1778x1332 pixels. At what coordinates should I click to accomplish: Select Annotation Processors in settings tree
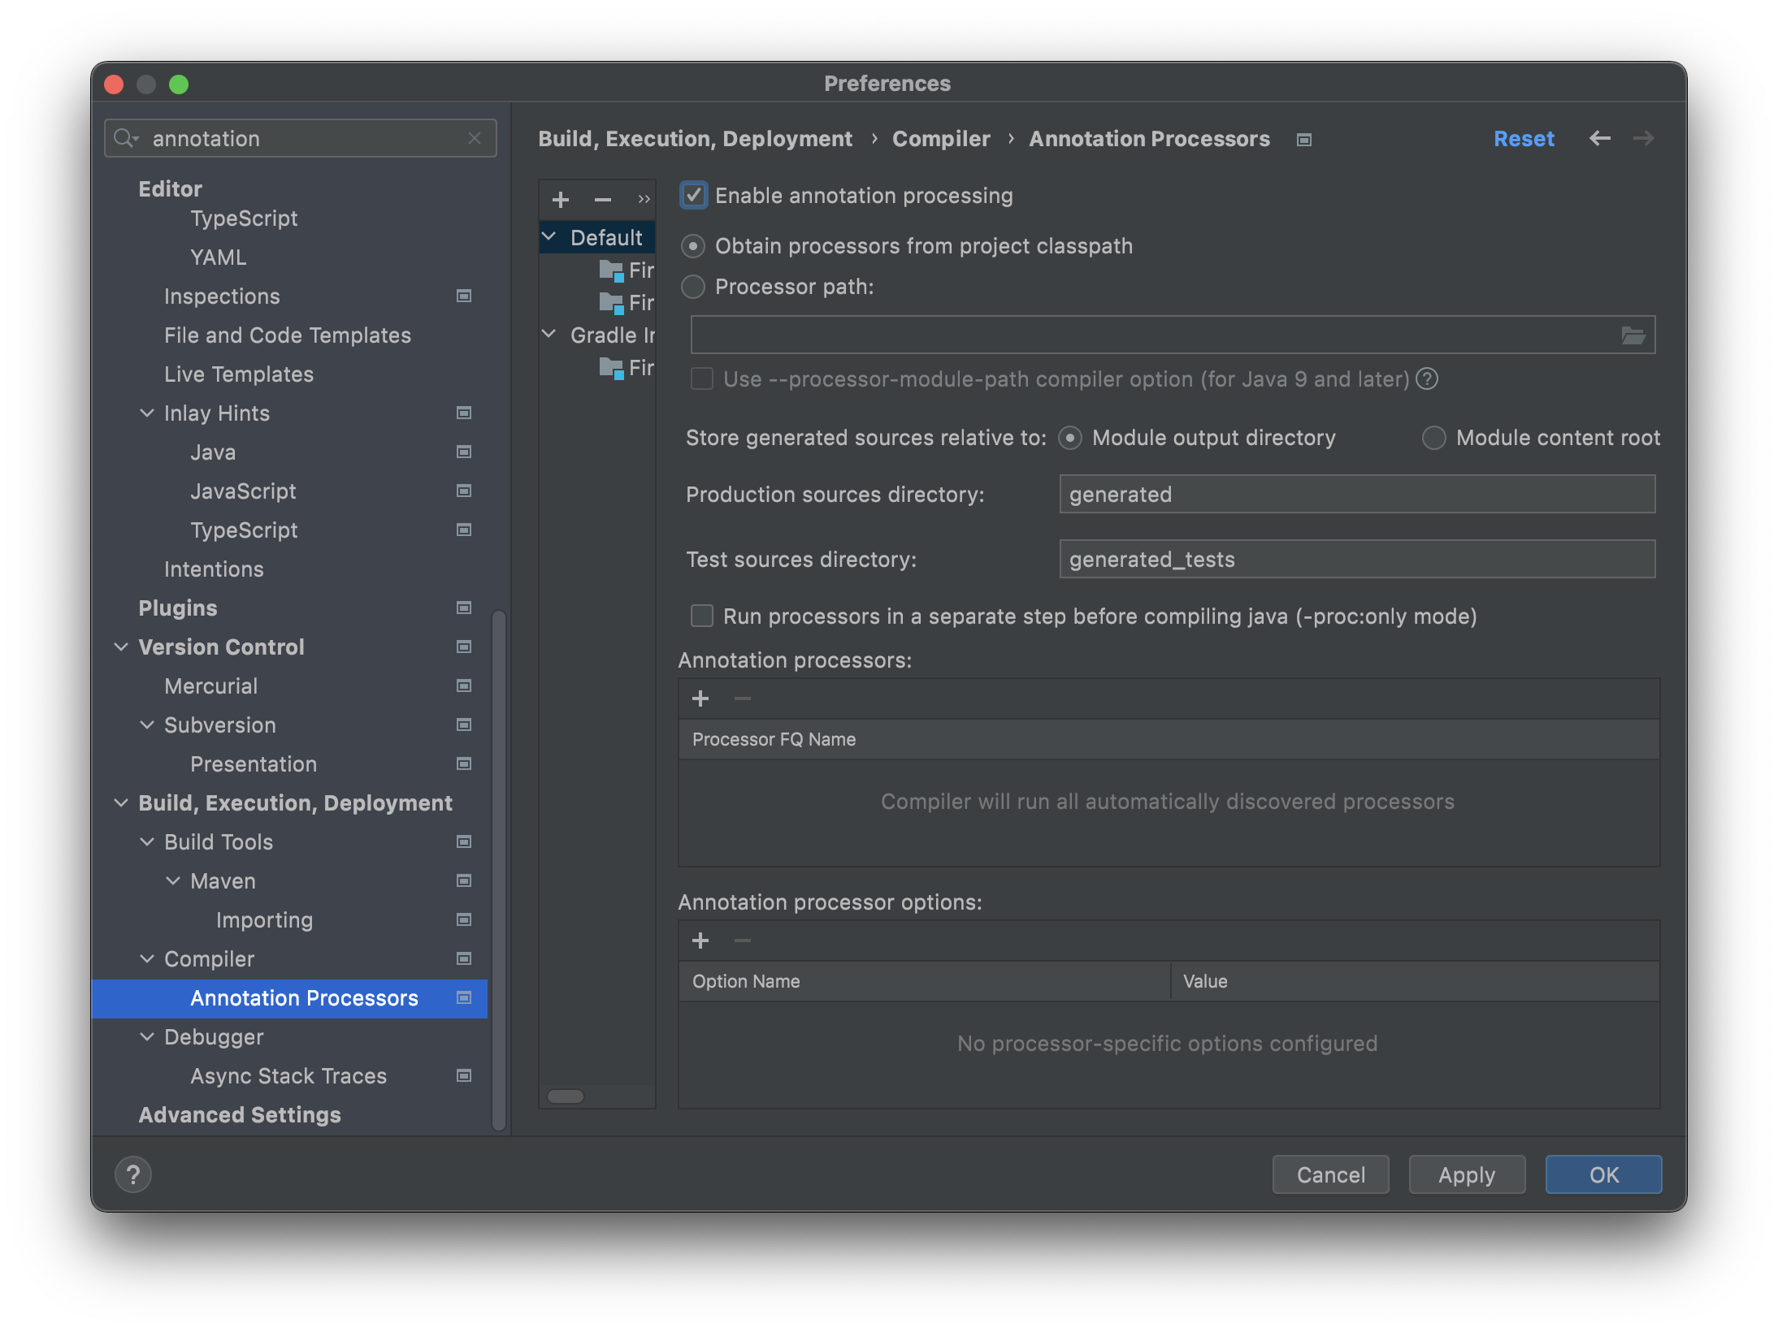(304, 998)
